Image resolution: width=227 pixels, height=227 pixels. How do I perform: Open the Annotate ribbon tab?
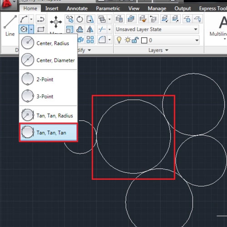[77, 9]
